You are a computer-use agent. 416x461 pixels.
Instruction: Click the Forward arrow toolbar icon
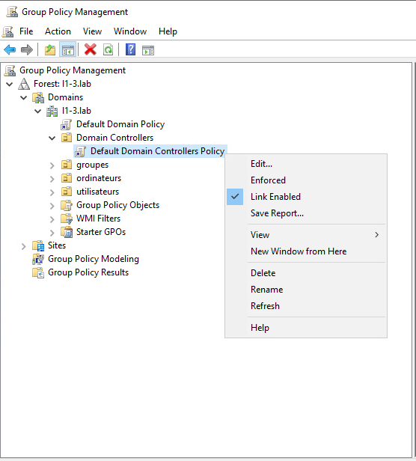(27, 49)
